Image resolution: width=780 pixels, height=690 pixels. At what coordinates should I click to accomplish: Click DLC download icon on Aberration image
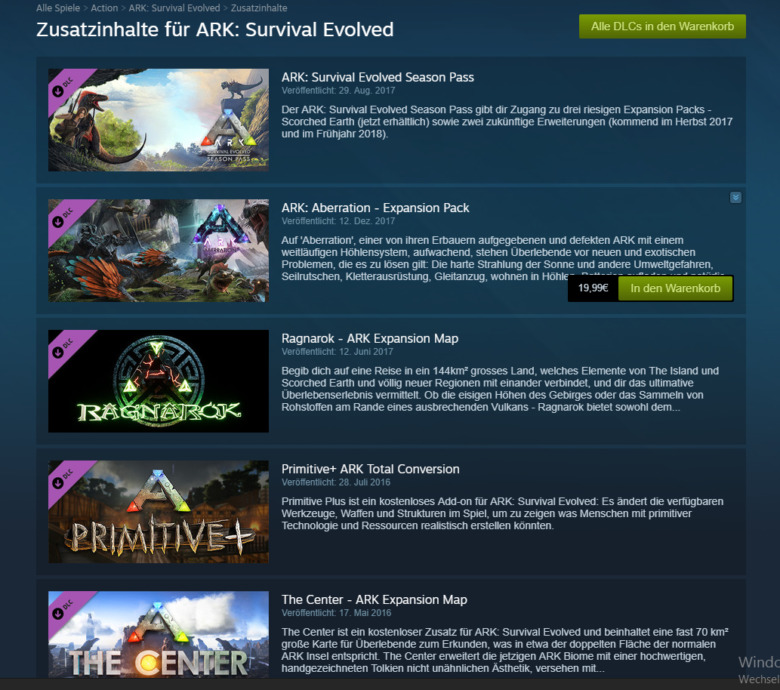pyautogui.click(x=57, y=222)
